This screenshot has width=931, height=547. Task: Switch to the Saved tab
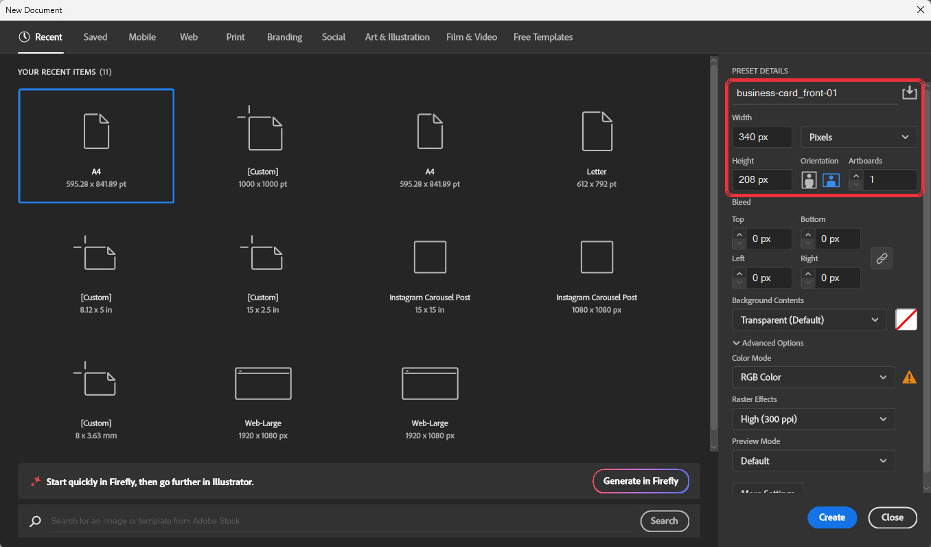95,37
